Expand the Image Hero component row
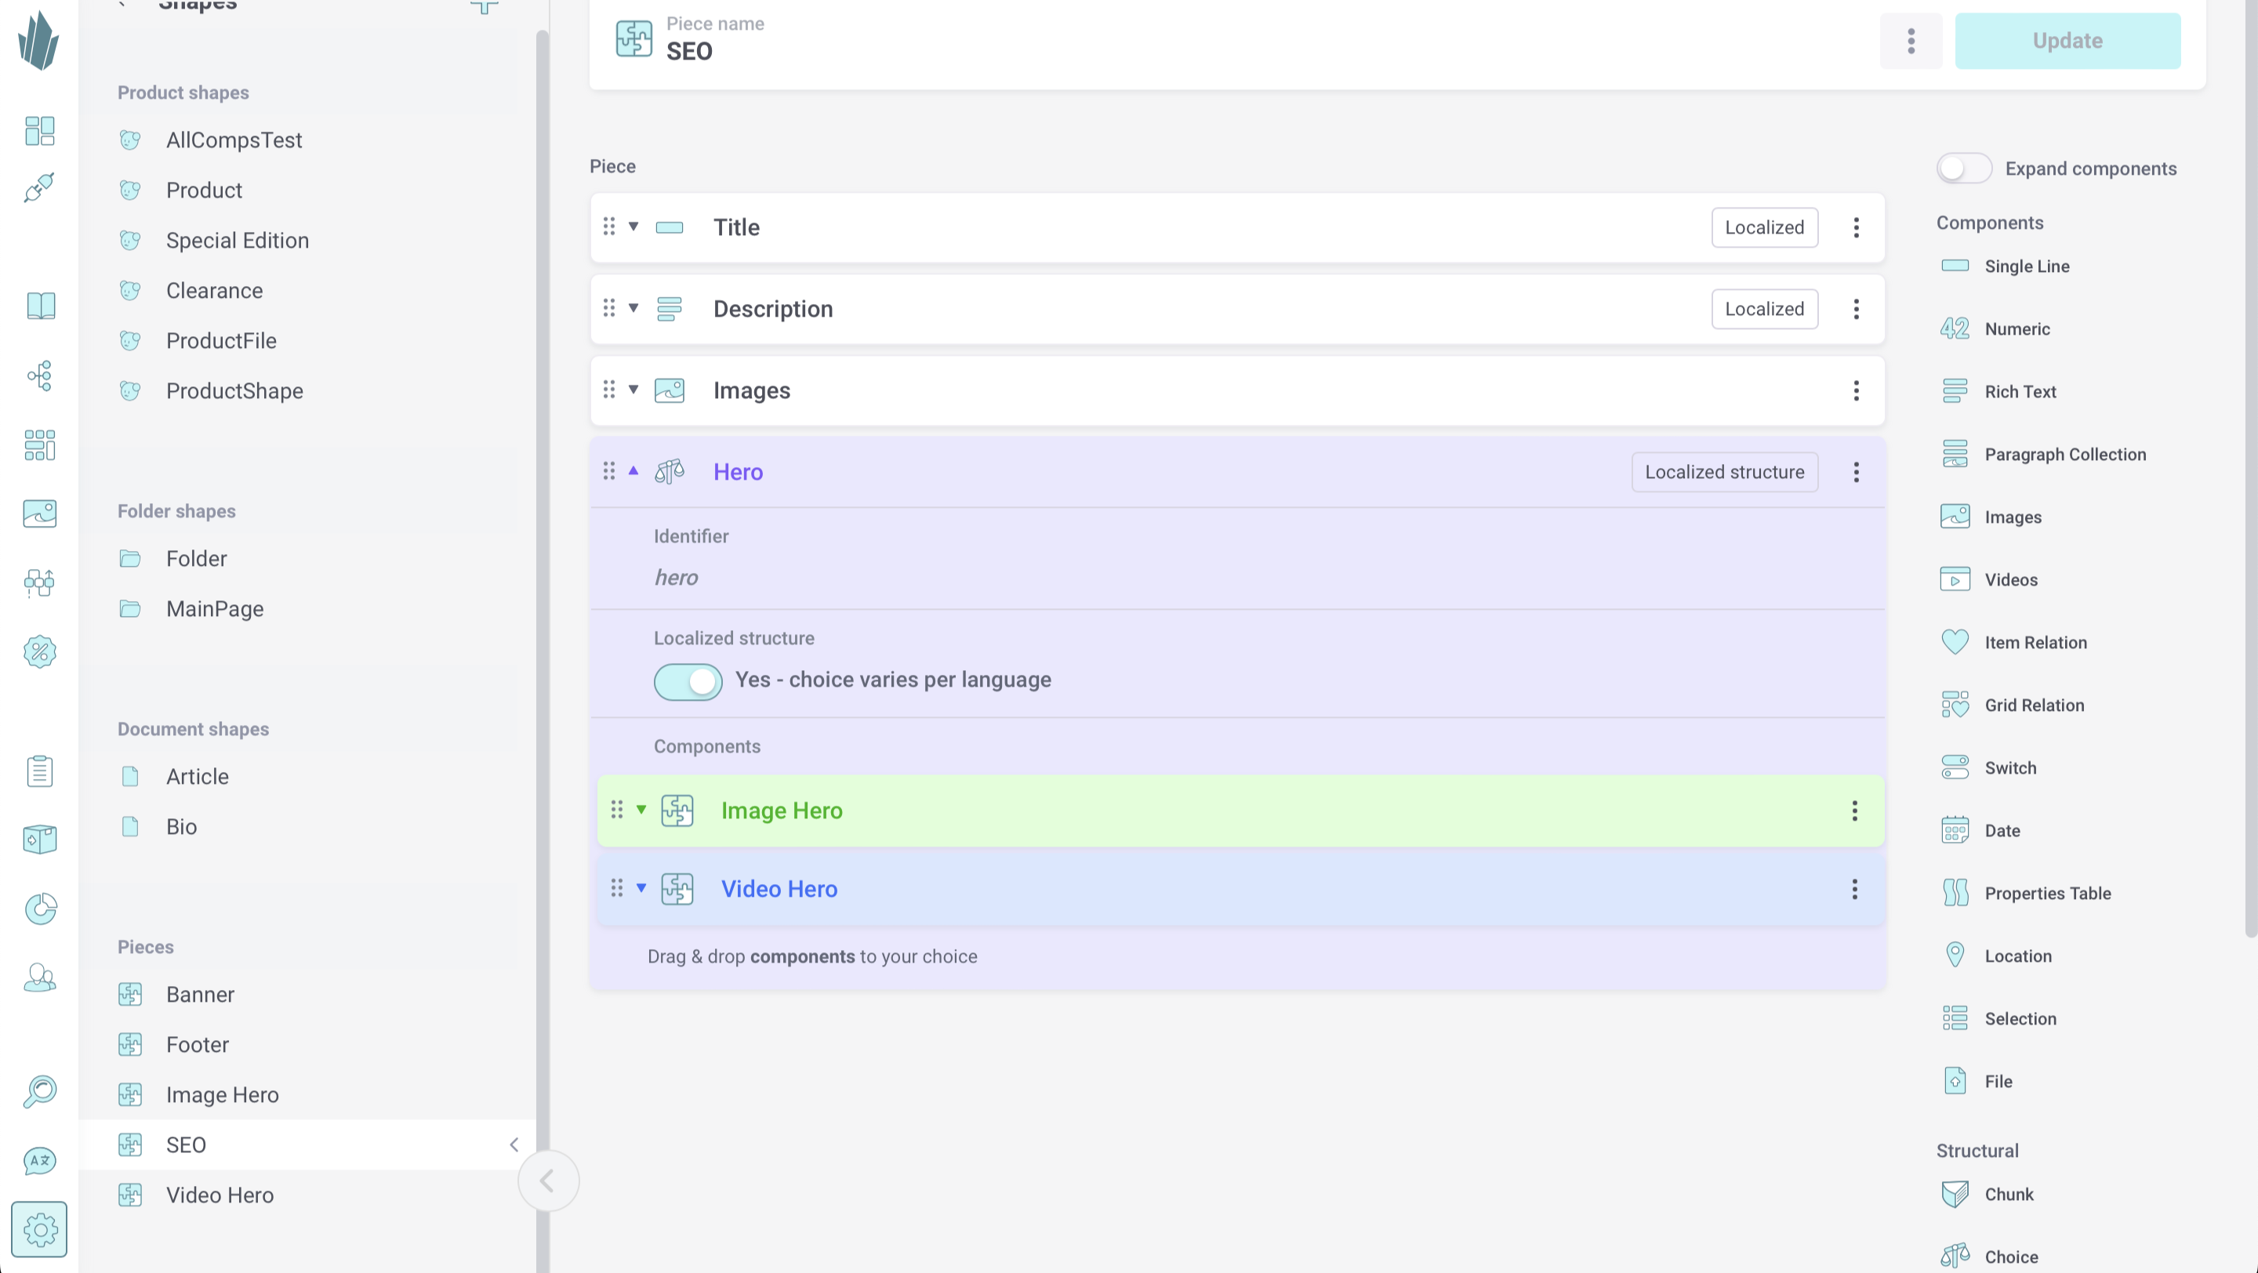The image size is (2258, 1273). point(641,810)
